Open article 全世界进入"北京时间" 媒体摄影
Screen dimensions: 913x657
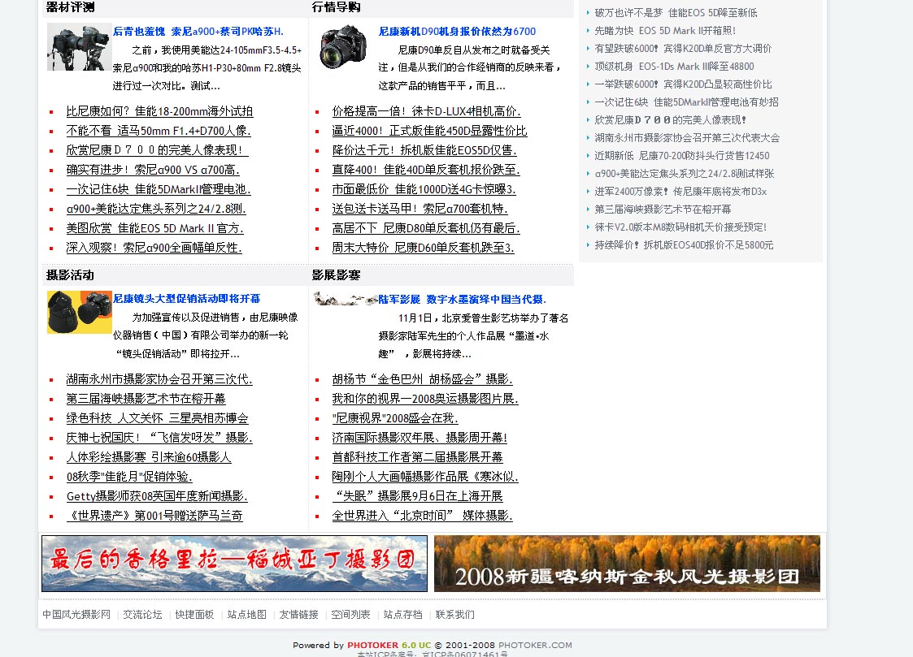[422, 516]
